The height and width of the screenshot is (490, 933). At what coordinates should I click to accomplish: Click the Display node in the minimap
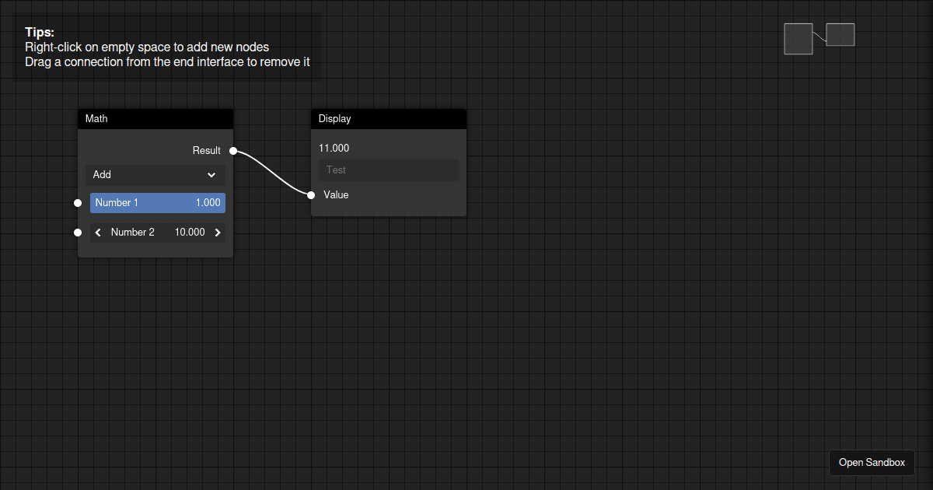[x=841, y=35]
